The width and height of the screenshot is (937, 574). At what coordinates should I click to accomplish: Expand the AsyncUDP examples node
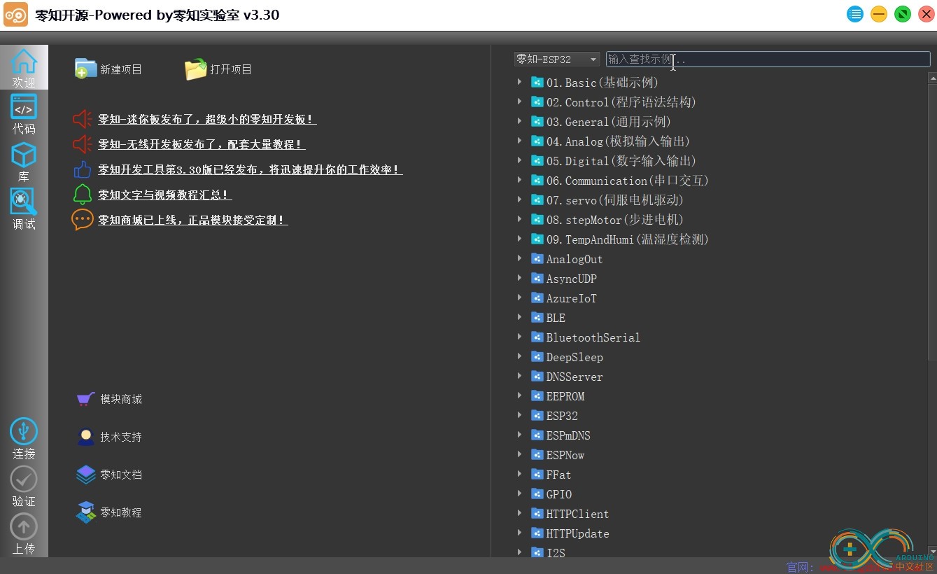pyautogui.click(x=519, y=278)
